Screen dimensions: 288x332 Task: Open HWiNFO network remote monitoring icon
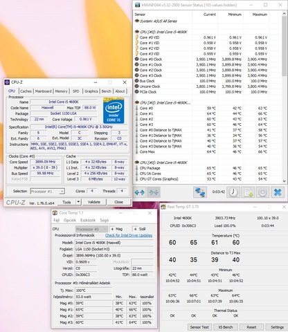(x=199, y=192)
